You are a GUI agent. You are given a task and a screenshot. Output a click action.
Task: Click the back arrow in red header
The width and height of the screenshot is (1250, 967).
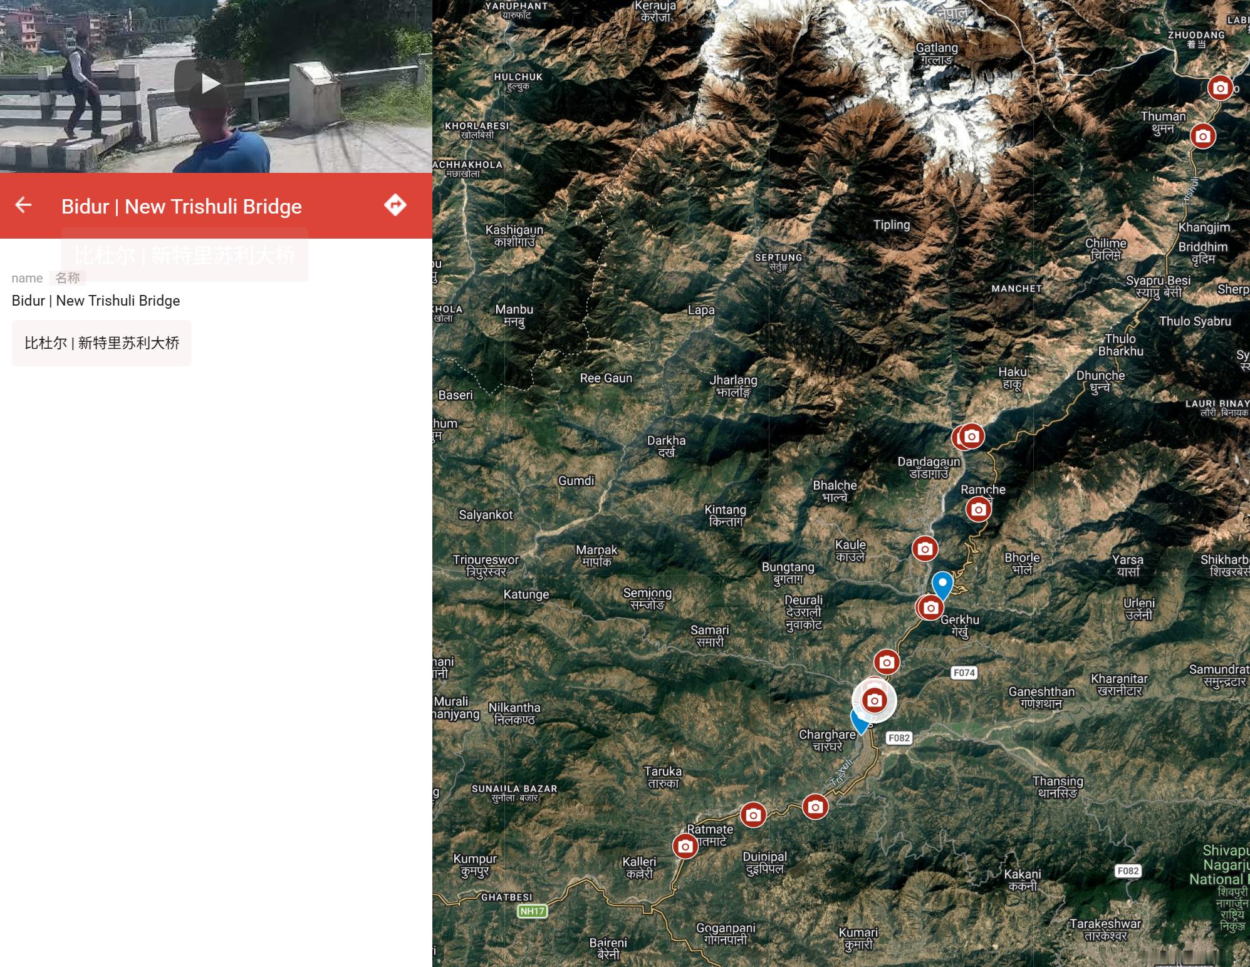tap(23, 205)
